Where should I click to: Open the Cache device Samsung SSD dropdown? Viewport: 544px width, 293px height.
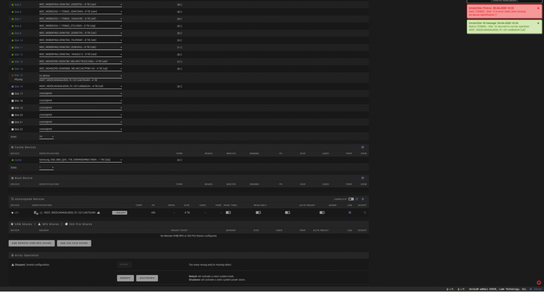81,160
